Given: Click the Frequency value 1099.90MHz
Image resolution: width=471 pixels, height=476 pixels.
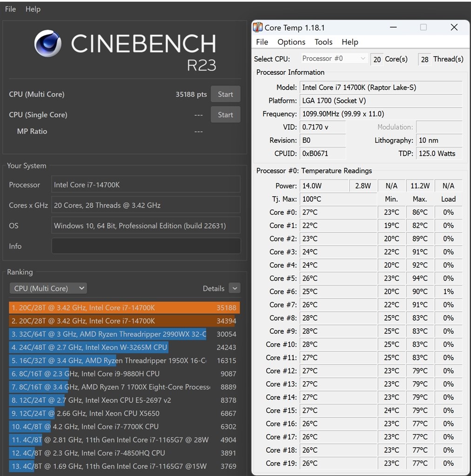Looking at the screenshot, I should coord(381,114).
